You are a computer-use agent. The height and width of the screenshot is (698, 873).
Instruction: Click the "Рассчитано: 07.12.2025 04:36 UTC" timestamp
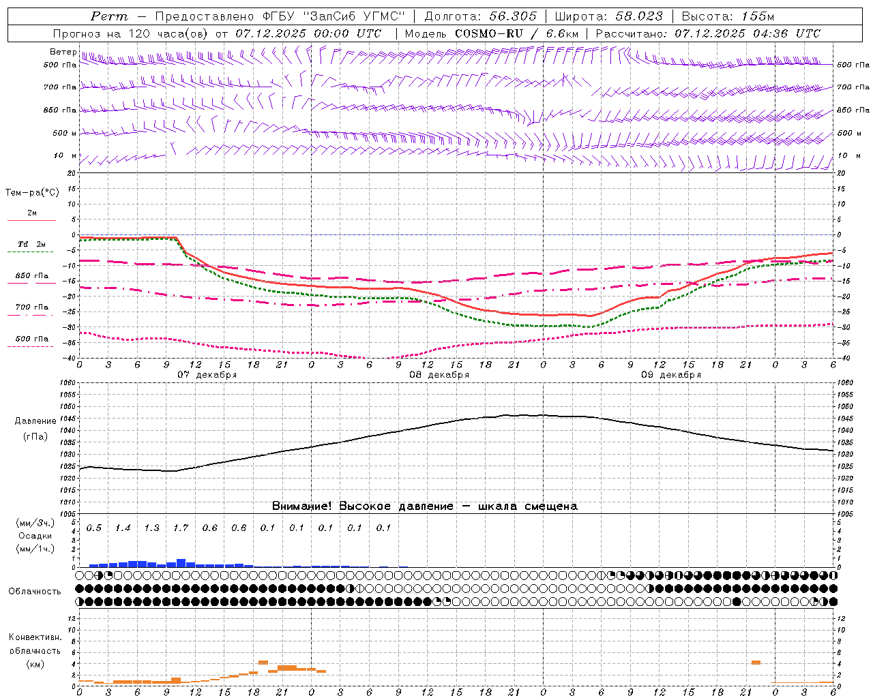point(708,33)
